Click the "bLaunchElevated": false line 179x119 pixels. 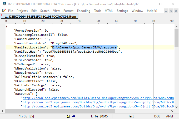click(x=36, y=90)
